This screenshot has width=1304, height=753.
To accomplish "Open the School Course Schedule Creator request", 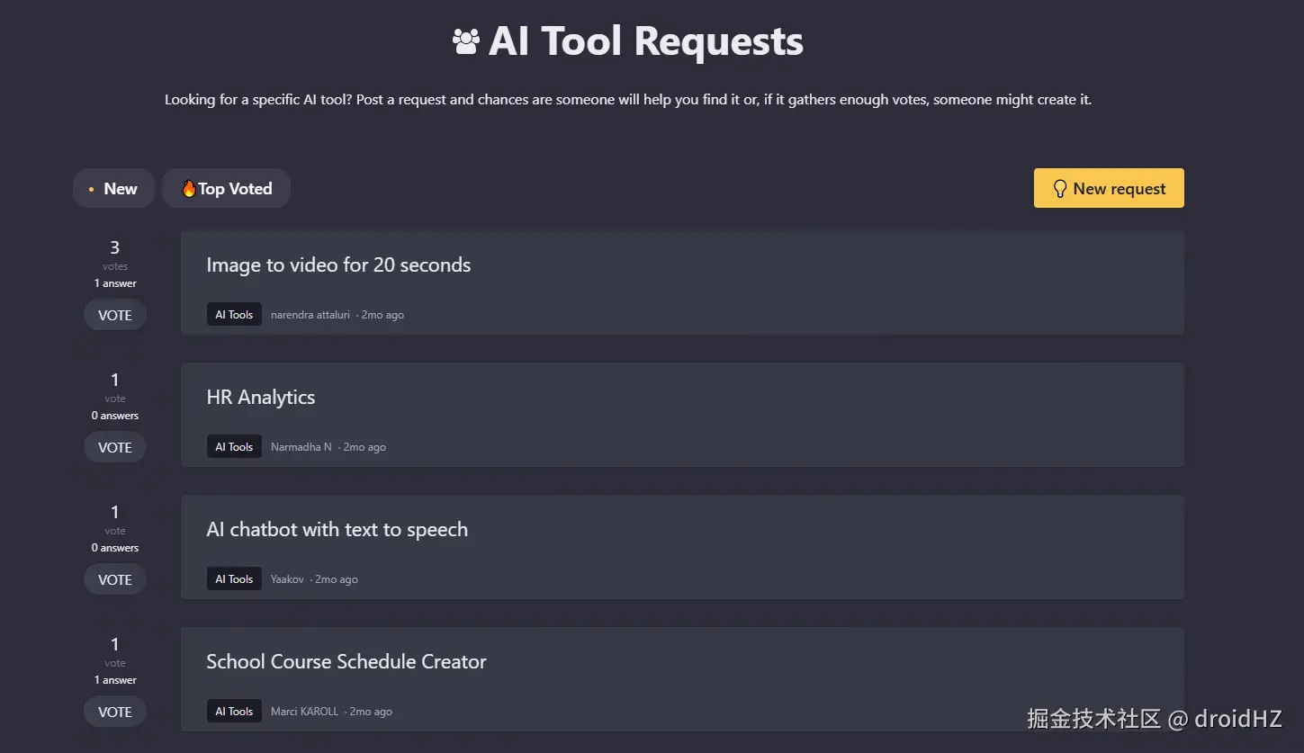I will pyautogui.click(x=346, y=662).
